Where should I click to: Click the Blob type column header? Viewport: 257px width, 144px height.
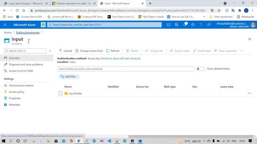click(x=170, y=87)
